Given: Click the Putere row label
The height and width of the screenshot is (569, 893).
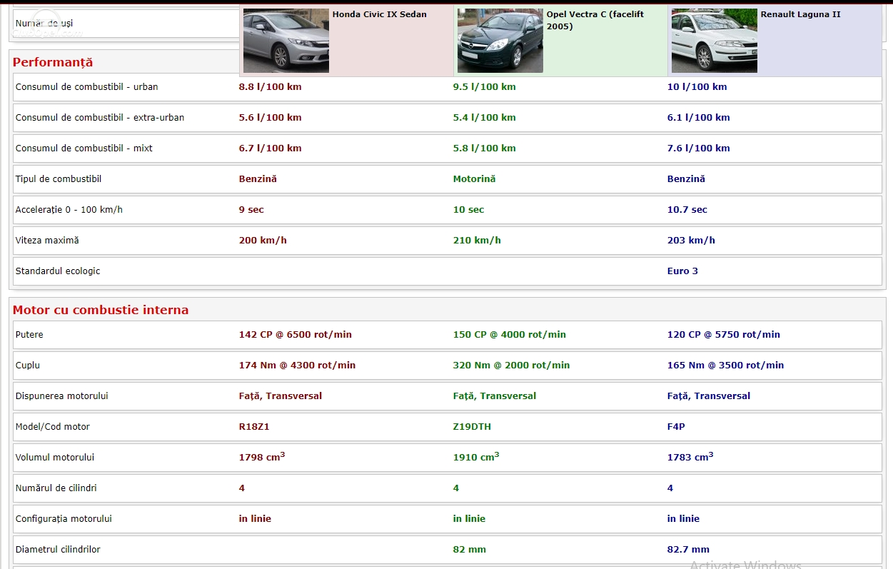Looking at the screenshot, I should (29, 335).
